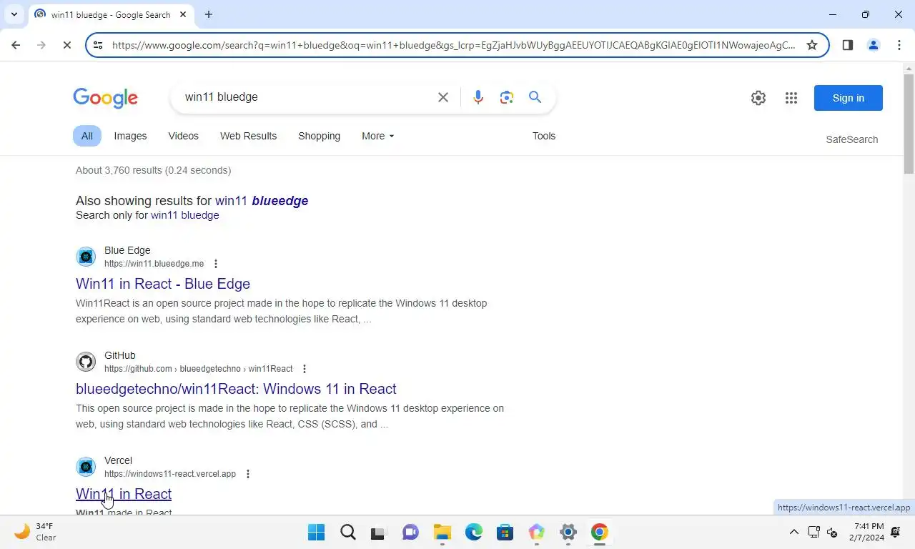The image size is (915, 549).
Task: Open Google apps grid
Action: [x=791, y=98]
